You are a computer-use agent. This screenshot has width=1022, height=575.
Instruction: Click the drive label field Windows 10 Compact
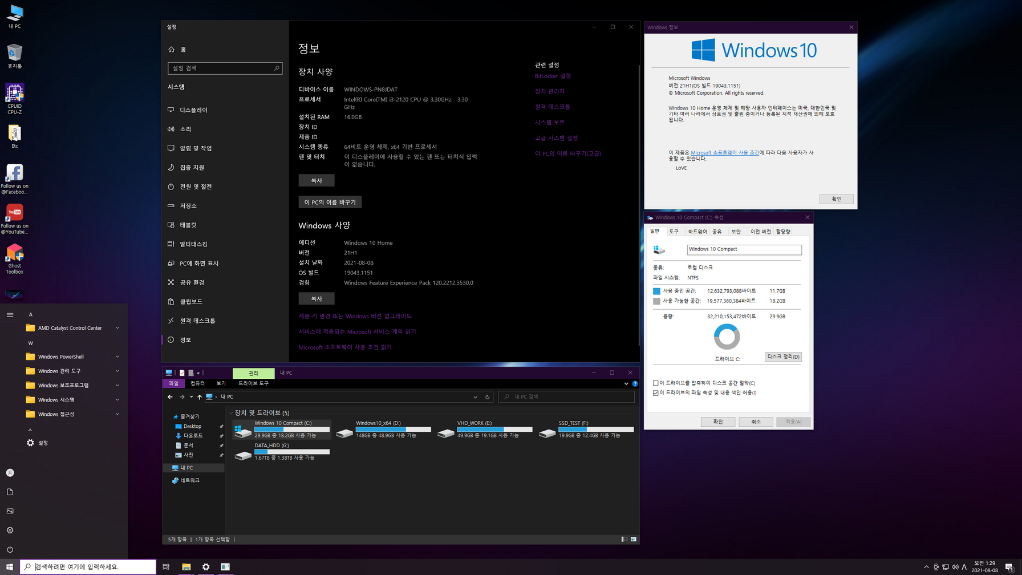[x=744, y=249]
